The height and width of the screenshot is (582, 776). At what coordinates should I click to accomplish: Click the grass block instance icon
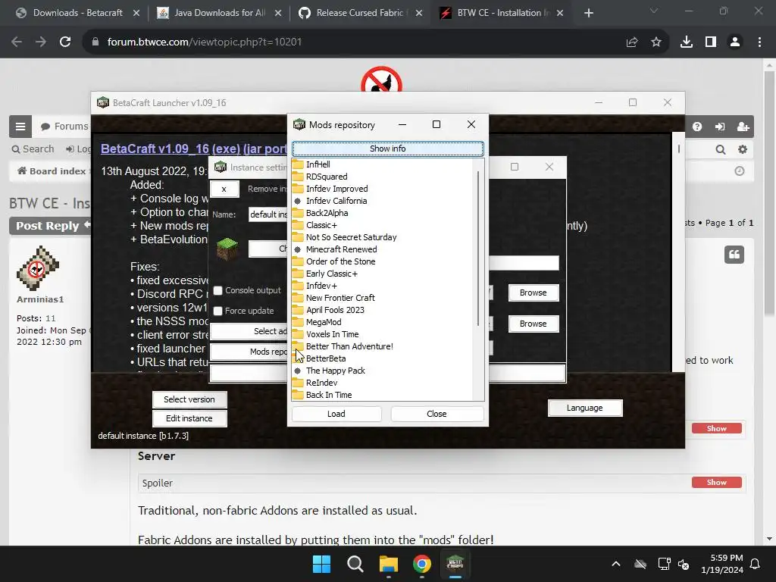(x=227, y=249)
